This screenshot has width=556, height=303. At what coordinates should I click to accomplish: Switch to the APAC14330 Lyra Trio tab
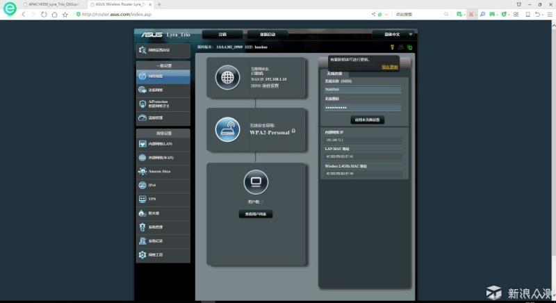[51, 4]
